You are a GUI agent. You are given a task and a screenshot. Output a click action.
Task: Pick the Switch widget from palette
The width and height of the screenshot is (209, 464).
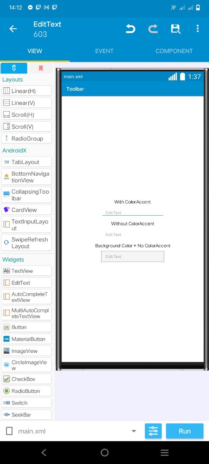[x=27, y=403]
